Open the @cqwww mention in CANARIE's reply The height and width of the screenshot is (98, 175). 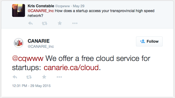click(x=28, y=59)
